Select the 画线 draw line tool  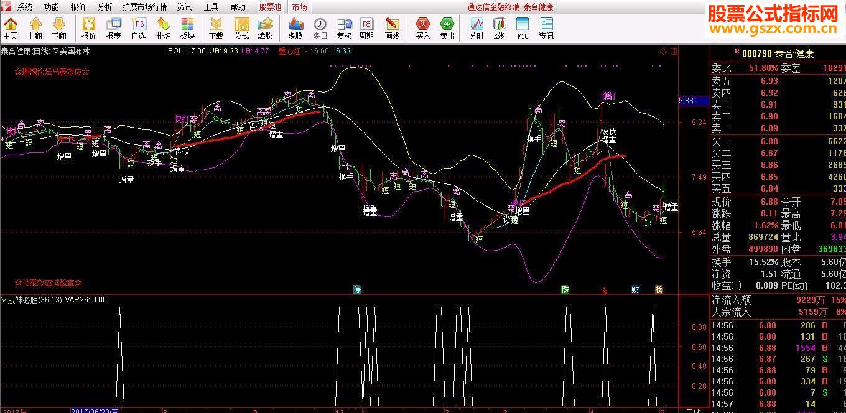[x=392, y=29]
